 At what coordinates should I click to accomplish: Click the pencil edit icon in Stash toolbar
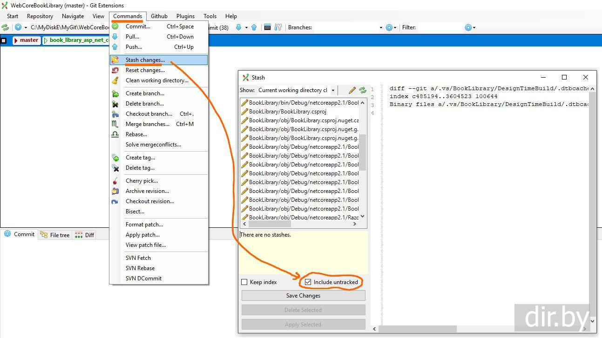352,90
